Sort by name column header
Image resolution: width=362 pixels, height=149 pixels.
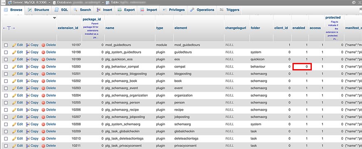point(110,28)
